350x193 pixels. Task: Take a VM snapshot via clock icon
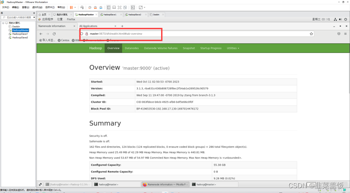[x=90, y=7]
